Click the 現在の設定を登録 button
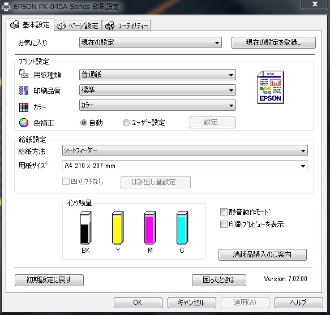The image size is (330, 315). click(273, 42)
